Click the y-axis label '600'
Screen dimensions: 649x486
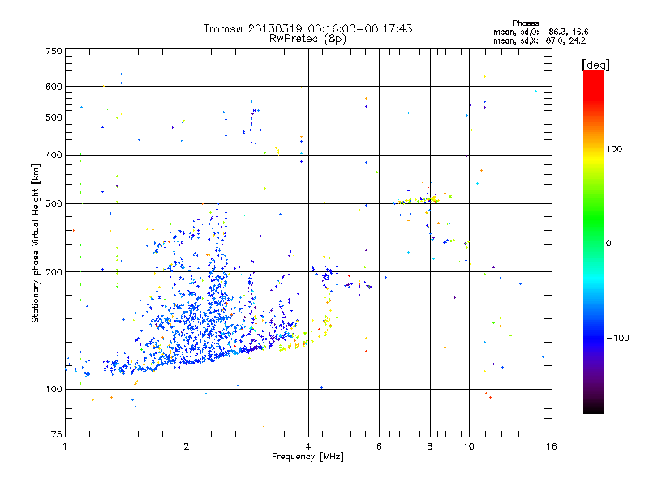click(54, 87)
